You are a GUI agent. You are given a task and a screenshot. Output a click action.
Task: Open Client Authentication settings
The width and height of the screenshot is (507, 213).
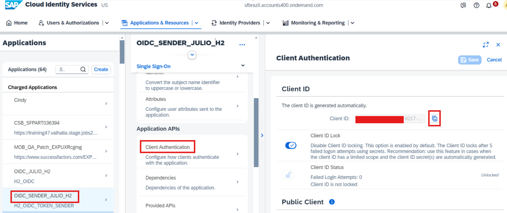[191, 154]
